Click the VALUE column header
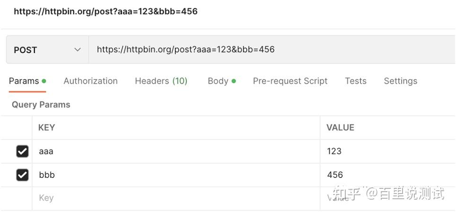Viewport: 456px width, 212px height. tap(340, 127)
